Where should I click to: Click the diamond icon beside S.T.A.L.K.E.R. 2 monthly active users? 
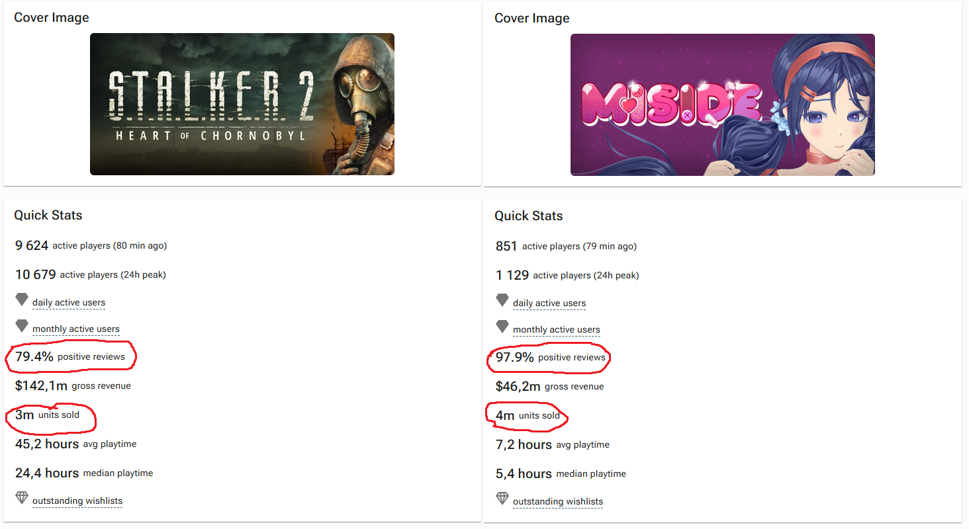coord(22,327)
